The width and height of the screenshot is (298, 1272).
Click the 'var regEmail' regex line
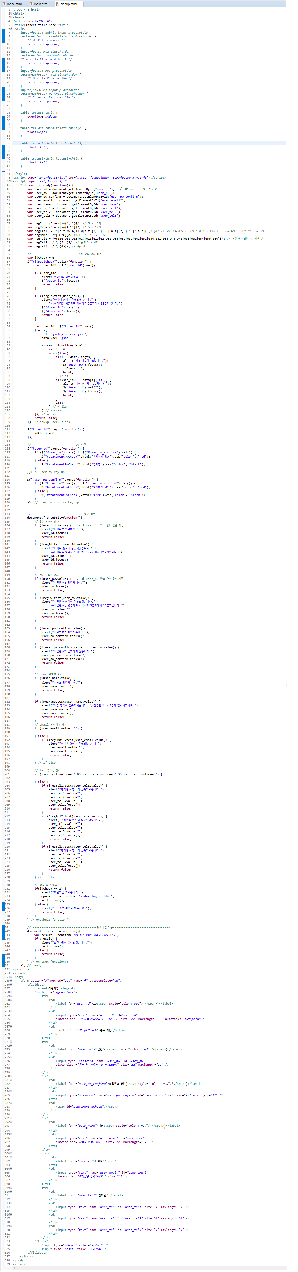point(145,230)
